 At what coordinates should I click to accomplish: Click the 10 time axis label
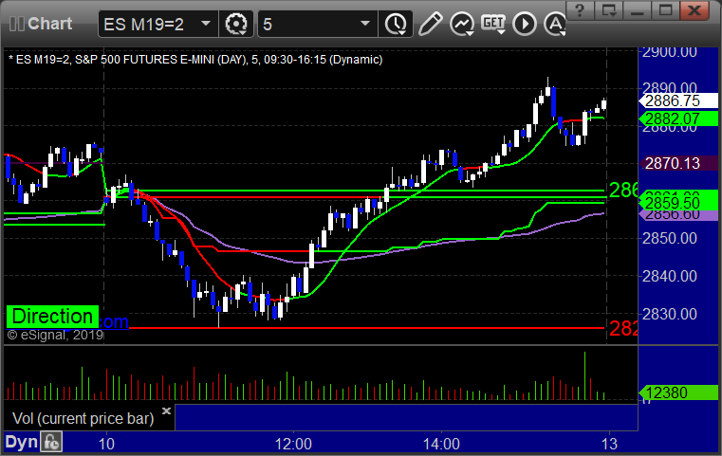click(106, 444)
